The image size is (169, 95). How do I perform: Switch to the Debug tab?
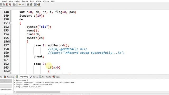coord(34,77)
